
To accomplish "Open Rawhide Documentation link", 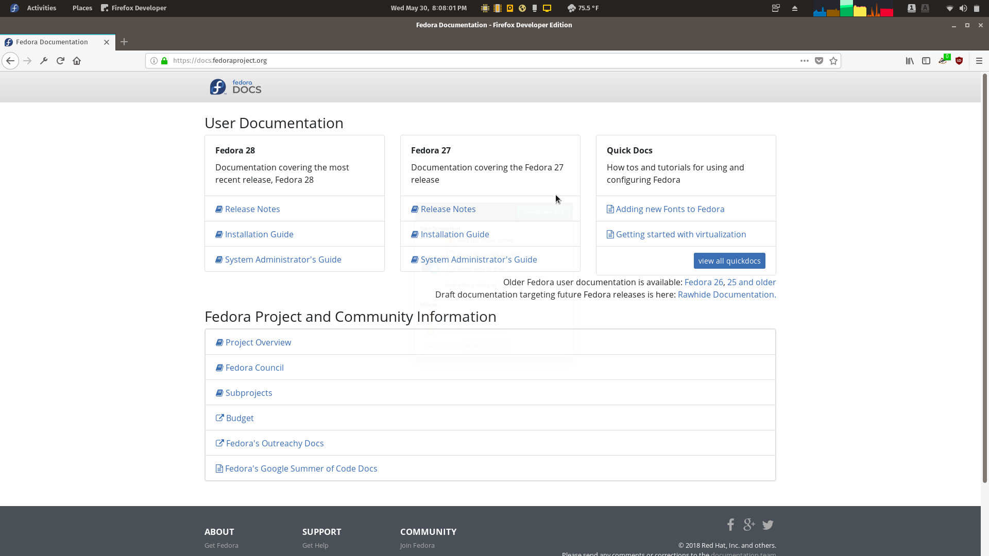I will [727, 294].
